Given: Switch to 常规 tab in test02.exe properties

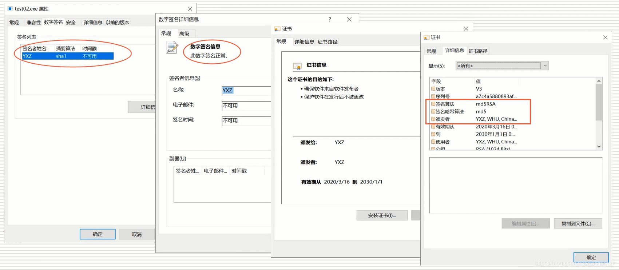Looking at the screenshot, I should coord(14,23).
